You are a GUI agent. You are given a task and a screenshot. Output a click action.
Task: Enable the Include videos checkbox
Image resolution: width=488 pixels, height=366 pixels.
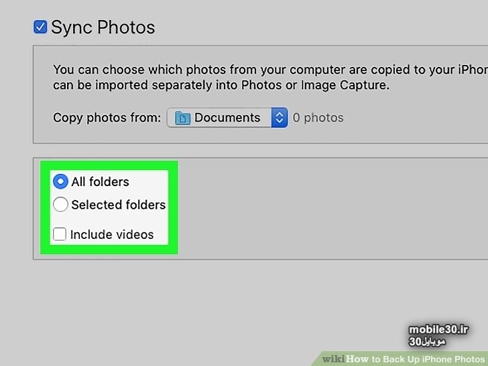coord(60,234)
